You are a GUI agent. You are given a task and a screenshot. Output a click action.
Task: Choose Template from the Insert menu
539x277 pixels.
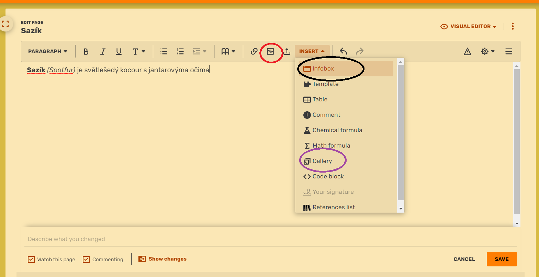coord(346,84)
